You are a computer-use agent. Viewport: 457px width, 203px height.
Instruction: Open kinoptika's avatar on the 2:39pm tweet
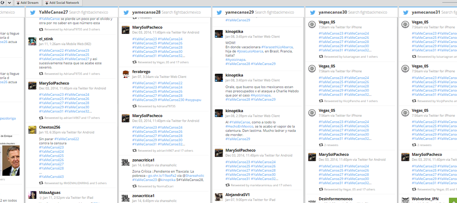pyautogui.click(x=219, y=113)
